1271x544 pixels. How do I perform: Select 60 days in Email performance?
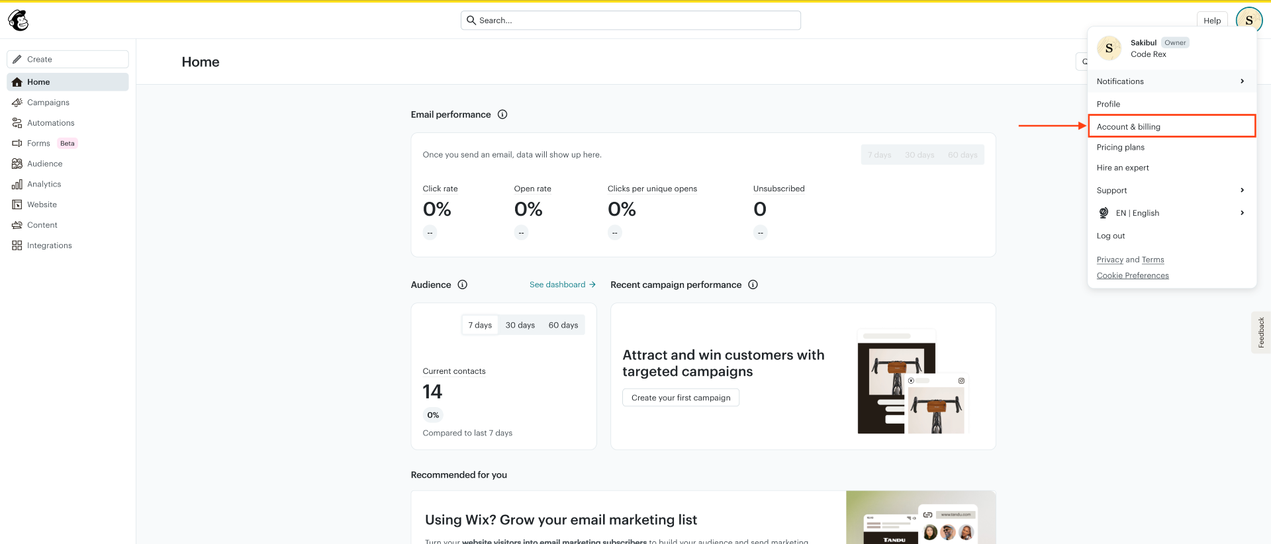coord(963,155)
